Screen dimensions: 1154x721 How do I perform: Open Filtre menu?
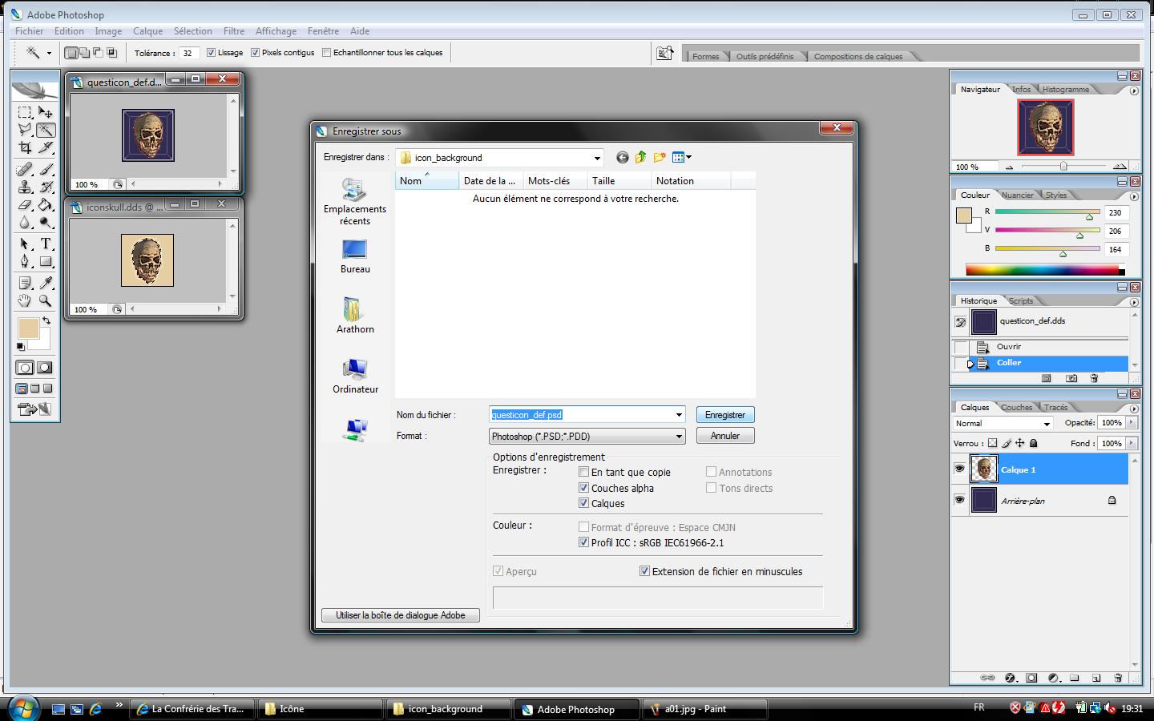point(234,31)
